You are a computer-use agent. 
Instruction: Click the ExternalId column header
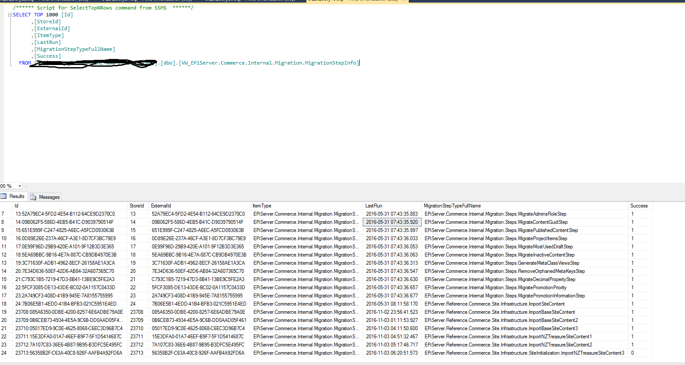click(200, 206)
